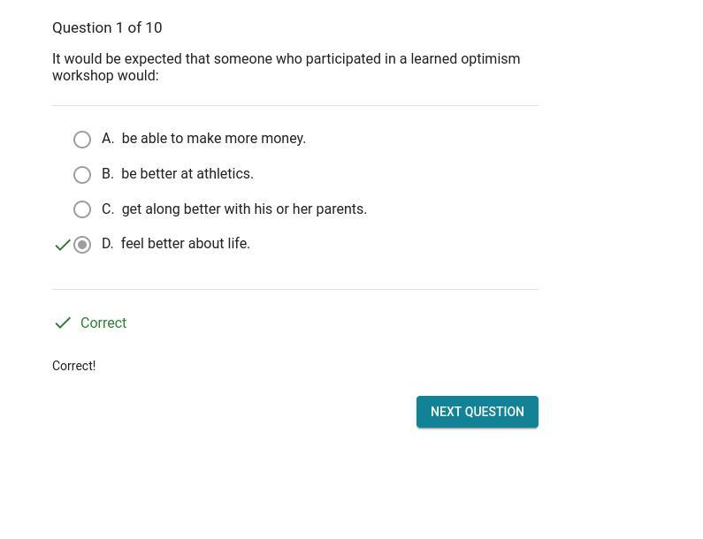Image resolution: width=703 pixels, height=539 pixels.
Task: Click the learned optimism question prompt text
Action: (286, 67)
